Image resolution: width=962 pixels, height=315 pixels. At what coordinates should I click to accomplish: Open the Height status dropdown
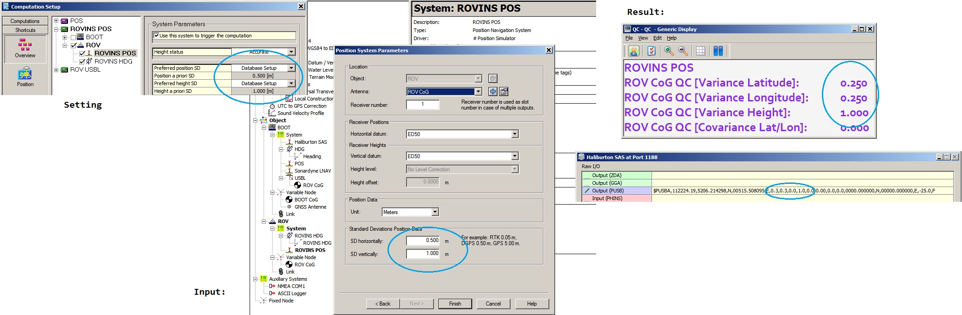point(292,52)
